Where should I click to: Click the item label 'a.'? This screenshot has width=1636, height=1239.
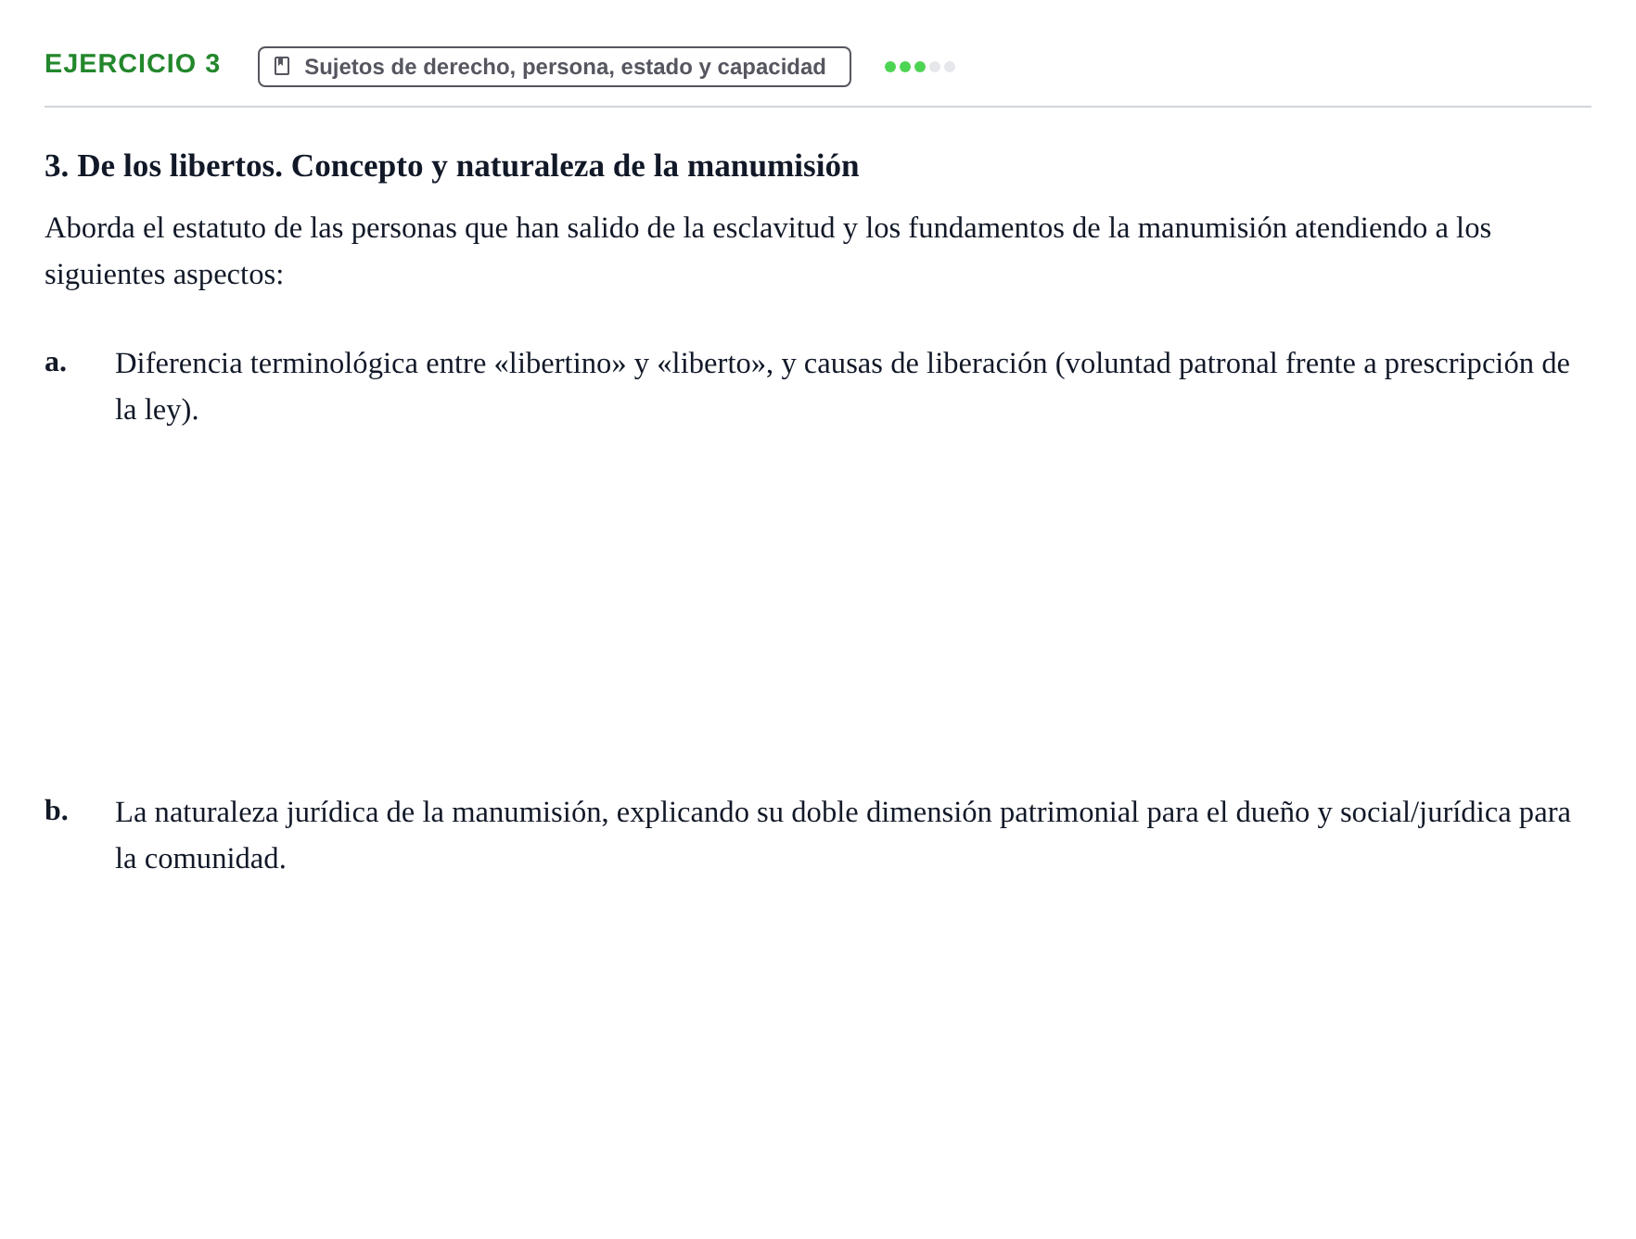tap(56, 363)
